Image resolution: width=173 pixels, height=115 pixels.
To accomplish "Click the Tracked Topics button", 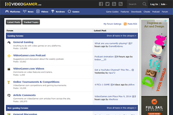I will [31, 22].
